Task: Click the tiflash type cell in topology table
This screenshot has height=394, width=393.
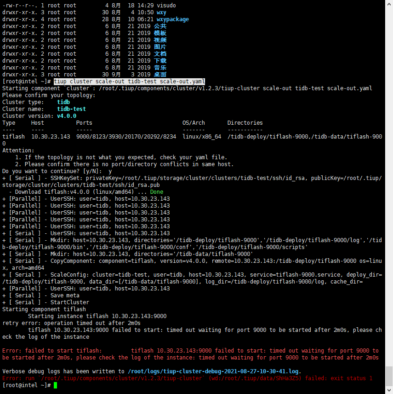Action: coord(13,137)
